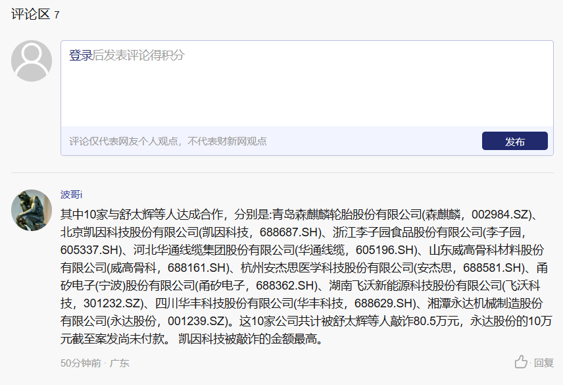Open 波哥i's thinker statue avatar
563x385 pixels.
tap(32, 210)
